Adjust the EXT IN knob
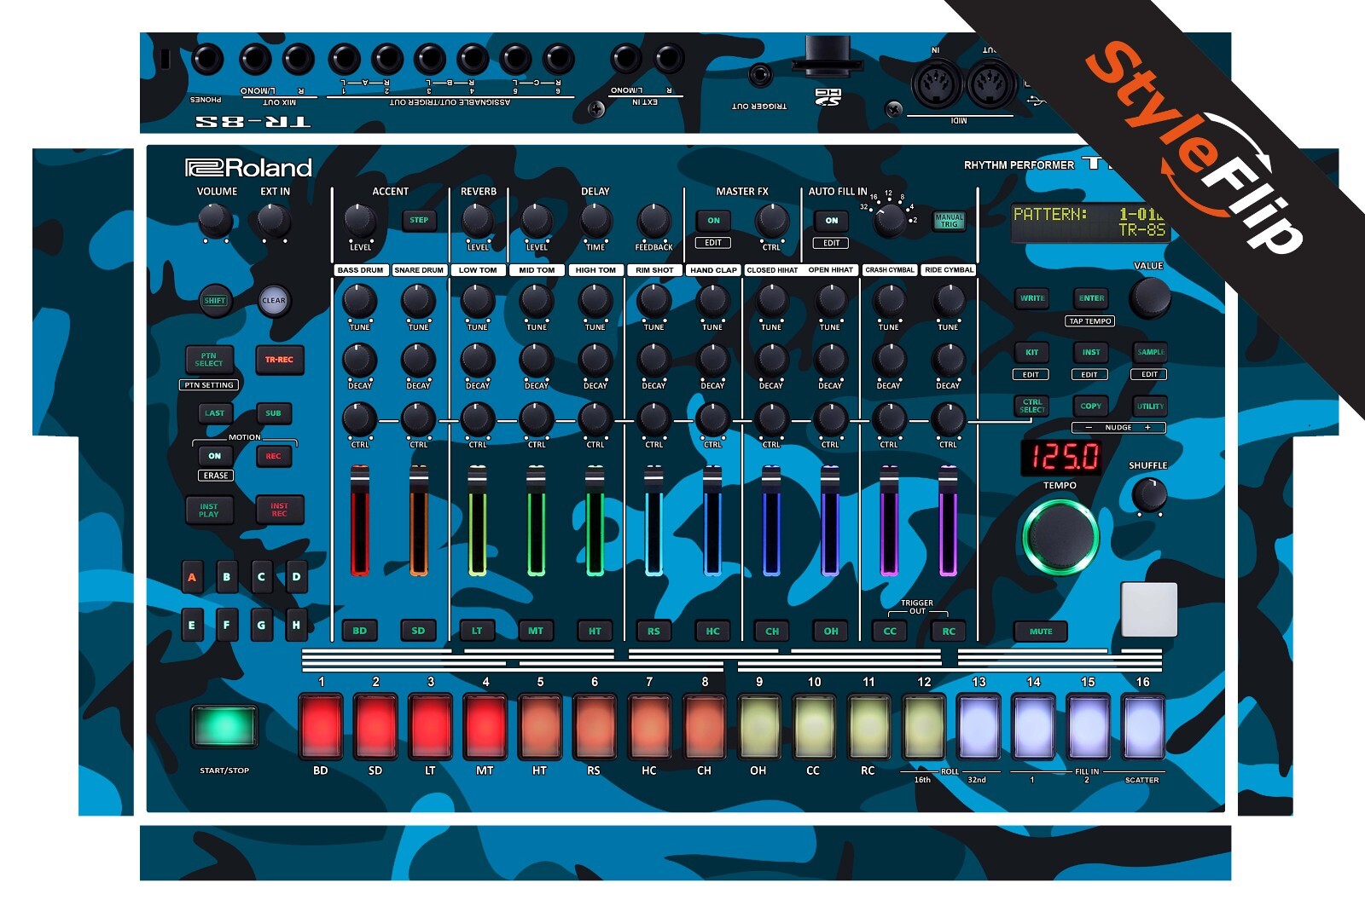The height and width of the screenshot is (906, 1365). click(274, 221)
